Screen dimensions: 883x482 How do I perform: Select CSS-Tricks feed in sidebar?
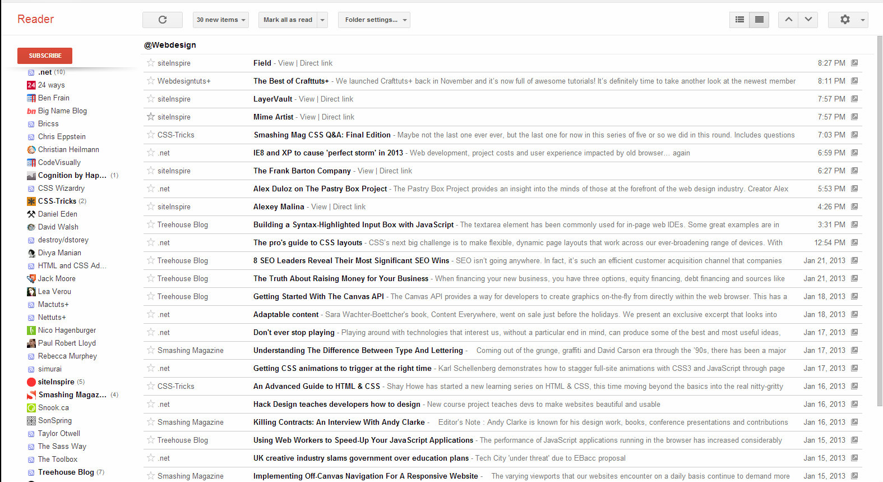coord(57,201)
